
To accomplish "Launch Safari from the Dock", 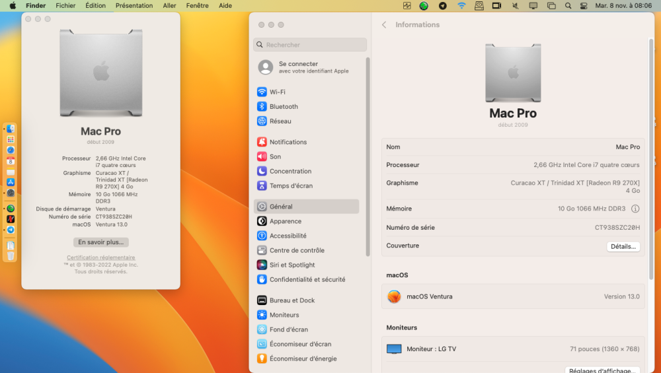I will pyautogui.click(x=11, y=150).
